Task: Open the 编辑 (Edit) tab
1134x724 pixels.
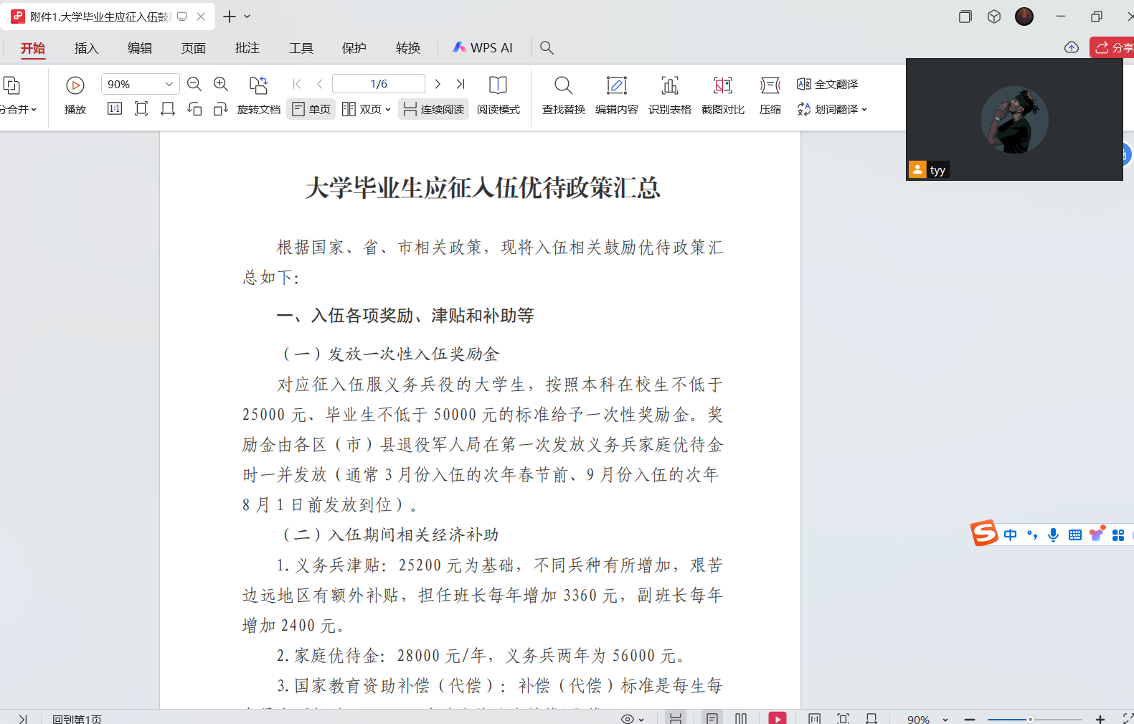Action: 140,48
